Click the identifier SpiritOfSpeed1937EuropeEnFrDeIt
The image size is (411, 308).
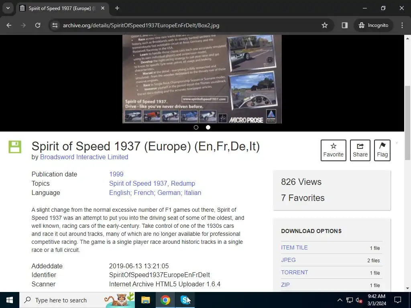point(159,275)
